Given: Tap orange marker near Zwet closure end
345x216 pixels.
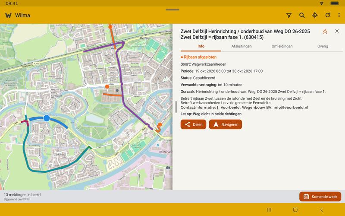Looking at the screenshot, I should pos(160,124).
